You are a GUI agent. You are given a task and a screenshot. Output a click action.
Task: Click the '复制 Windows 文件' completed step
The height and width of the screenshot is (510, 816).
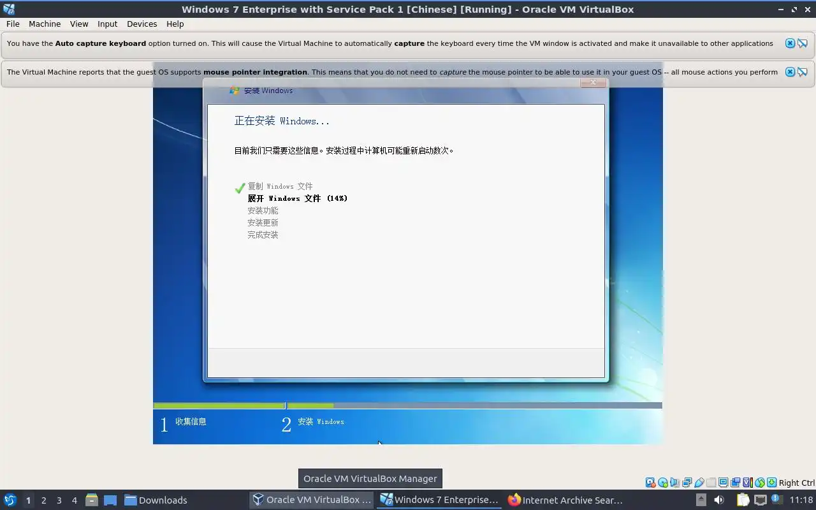[280, 186]
